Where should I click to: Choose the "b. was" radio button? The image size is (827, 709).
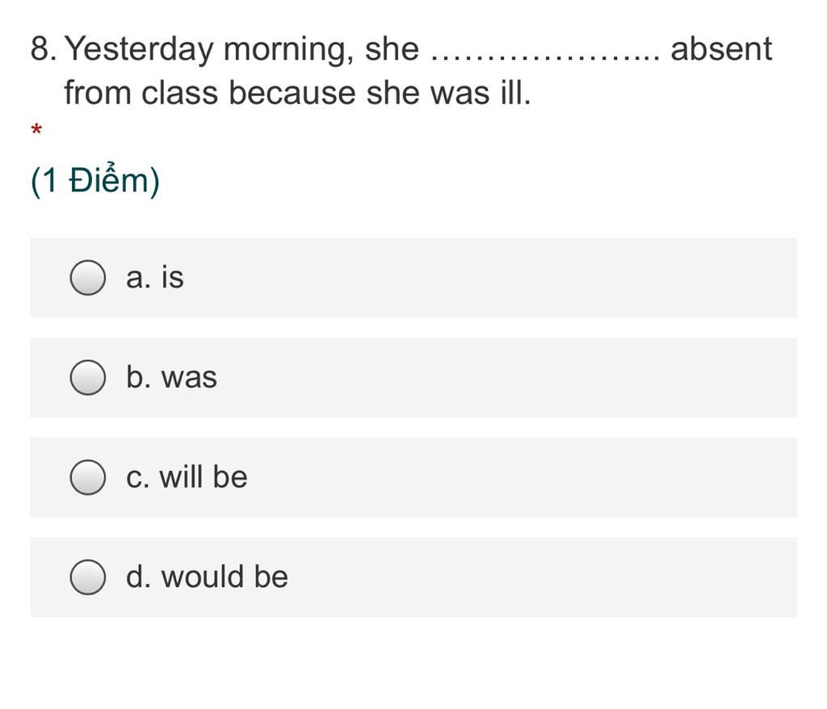(87, 377)
